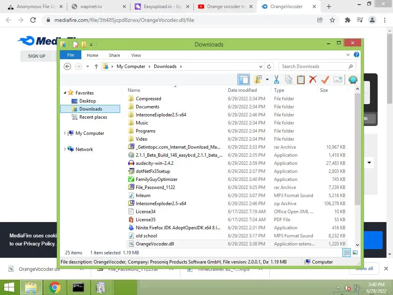Switch to details view layout icon

pos(347,253)
